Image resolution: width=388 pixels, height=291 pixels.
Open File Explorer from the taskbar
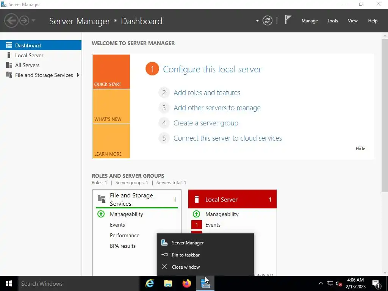click(168, 283)
